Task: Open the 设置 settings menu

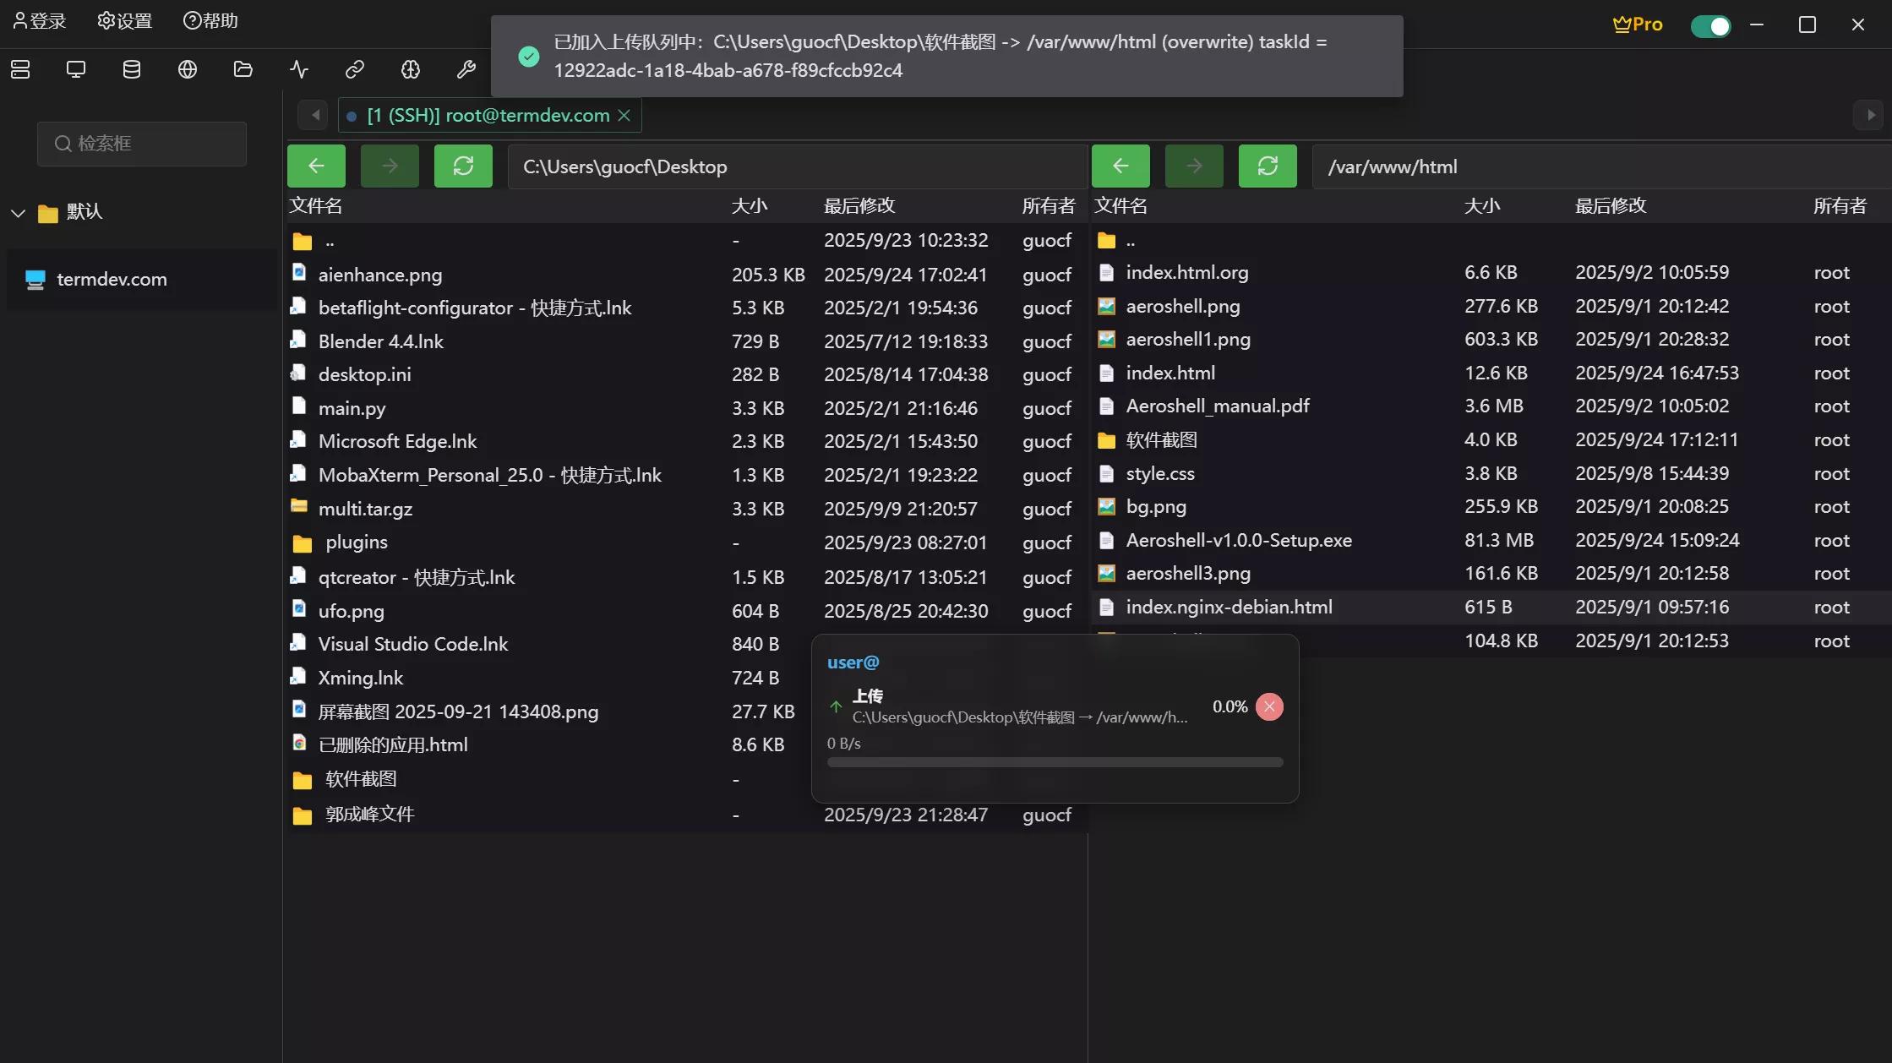Action: pyautogui.click(x=125, y=21)
